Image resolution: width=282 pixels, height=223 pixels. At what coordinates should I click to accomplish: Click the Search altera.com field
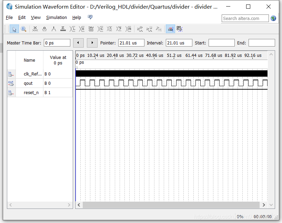245,18
